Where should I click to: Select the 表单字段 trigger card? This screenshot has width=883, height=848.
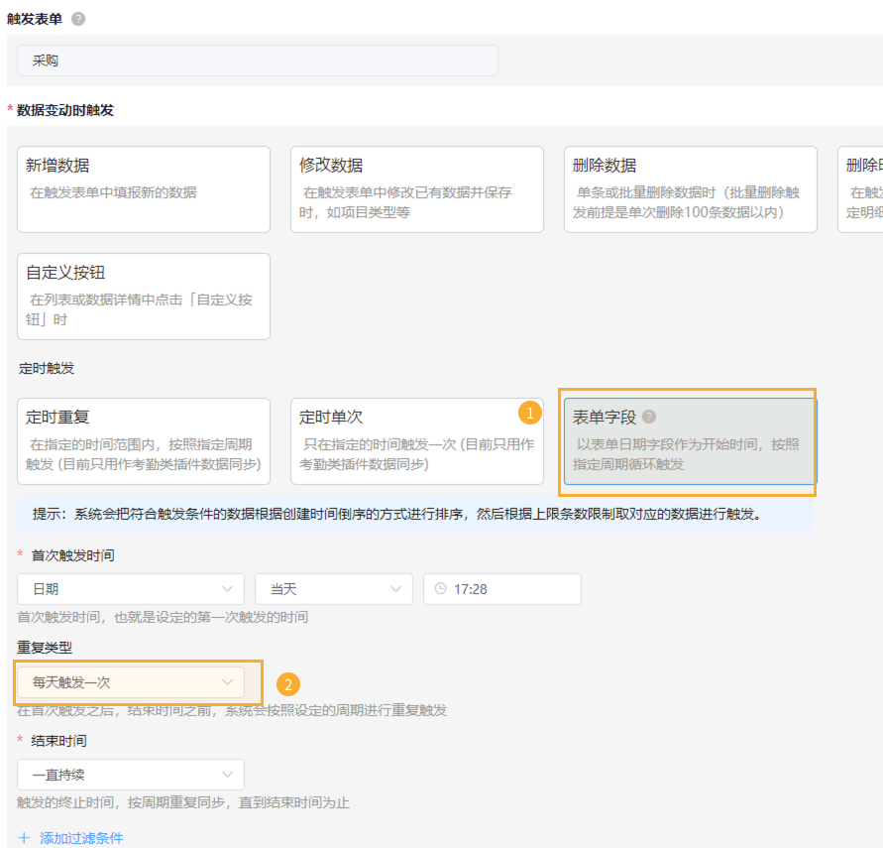tap(690, 441)
